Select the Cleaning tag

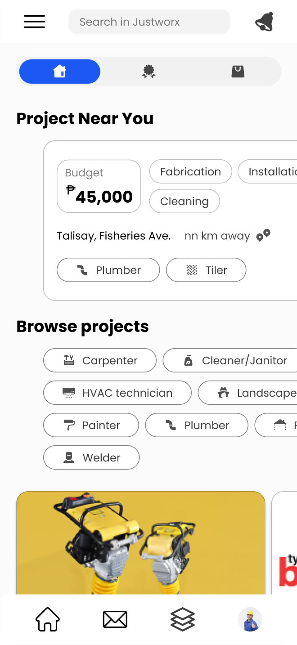click(184, 201)
